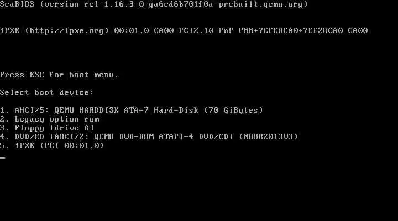The image size is (398, 221).
Task: Click the blinking underscore cursor
Action: click(3, 157)
